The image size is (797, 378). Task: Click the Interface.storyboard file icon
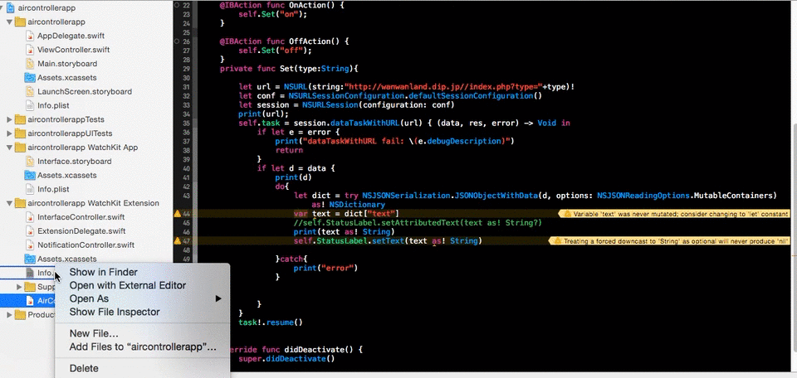point(31,162)
